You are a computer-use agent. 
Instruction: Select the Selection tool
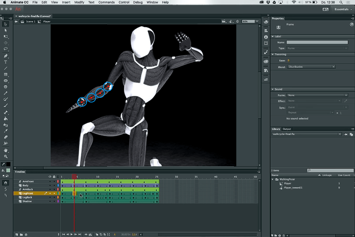(x=6, y=24)
